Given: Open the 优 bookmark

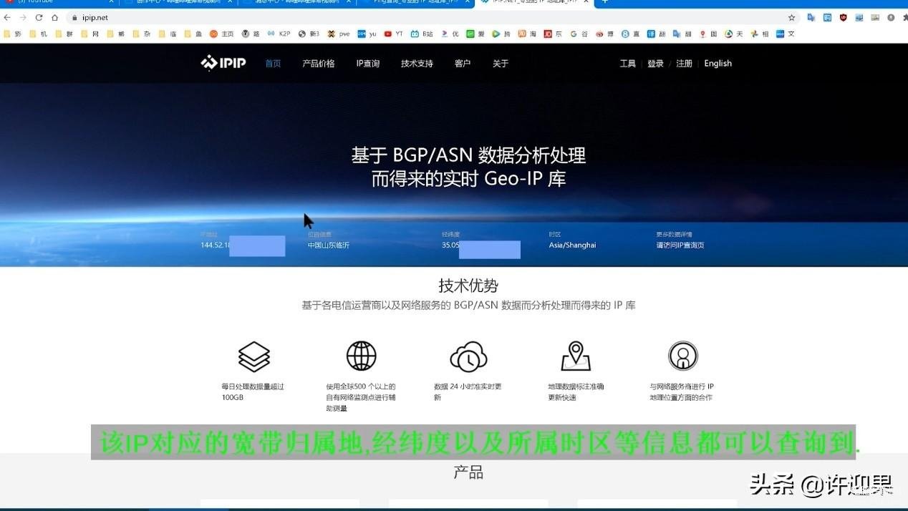Looking at the screenshot, I should click(x=450, y=34).
